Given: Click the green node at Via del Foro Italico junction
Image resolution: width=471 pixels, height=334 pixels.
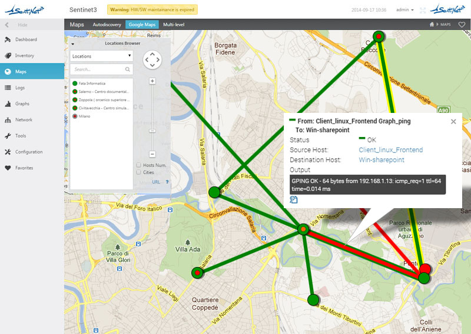Looking at the screenshot, I should [x=214, y=192].
